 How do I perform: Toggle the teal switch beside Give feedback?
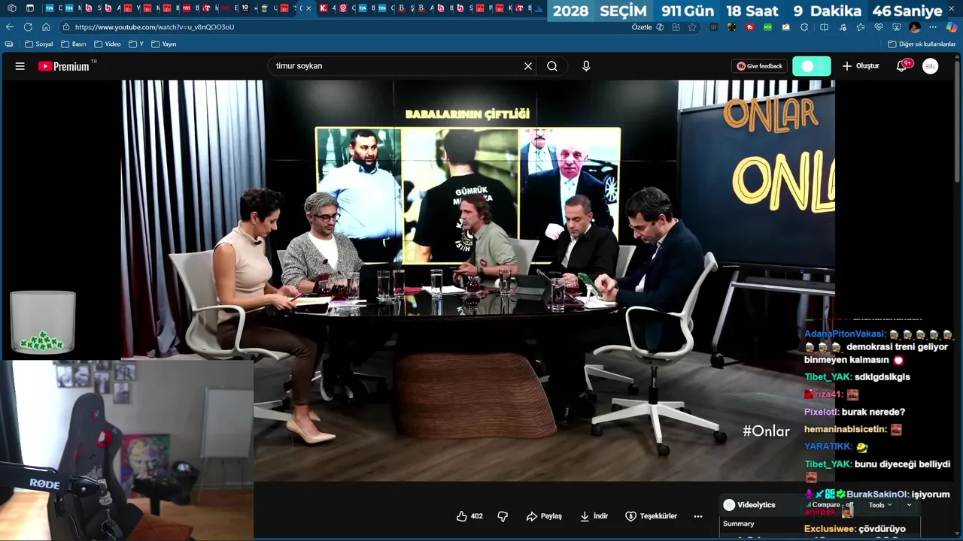(812, 66)
